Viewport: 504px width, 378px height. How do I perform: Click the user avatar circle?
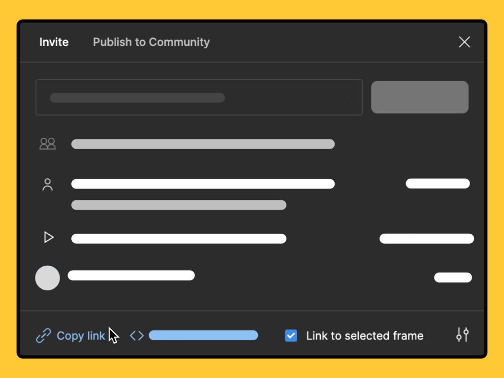click(47, 278)
